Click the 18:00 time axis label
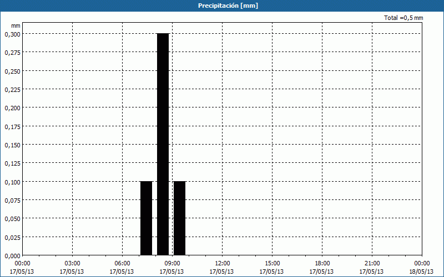Image resolution: width=444 pixels, height=277 pixels. pyautogui.click(x=322, y=264)
